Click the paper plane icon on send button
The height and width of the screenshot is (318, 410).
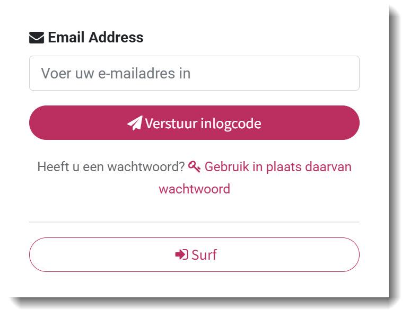(x=135, y=123)
